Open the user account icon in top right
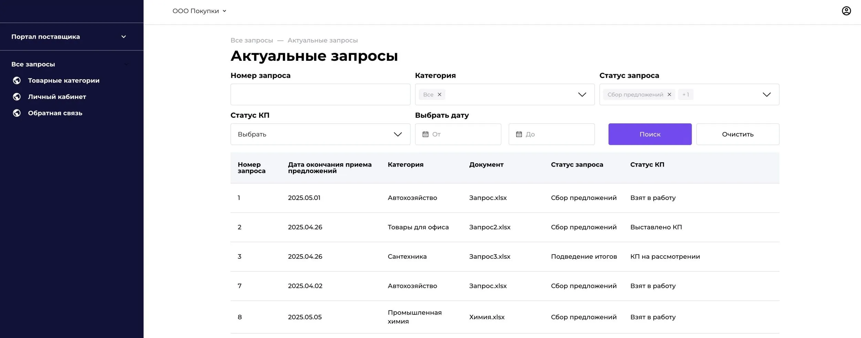The width and height of the screenshot is (861, 338). click(x=847, y=11)
